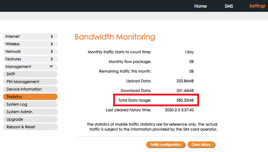Screen dimensions: 268x152
Task: Open the Home tab
Action: point(200,6)
